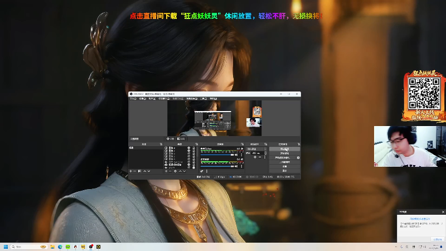Pop out the Audio Mixer dock
Screen dimensions: 446x251
243,144
